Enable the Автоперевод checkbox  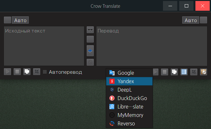pyautogui.click(x=45, y=72)
